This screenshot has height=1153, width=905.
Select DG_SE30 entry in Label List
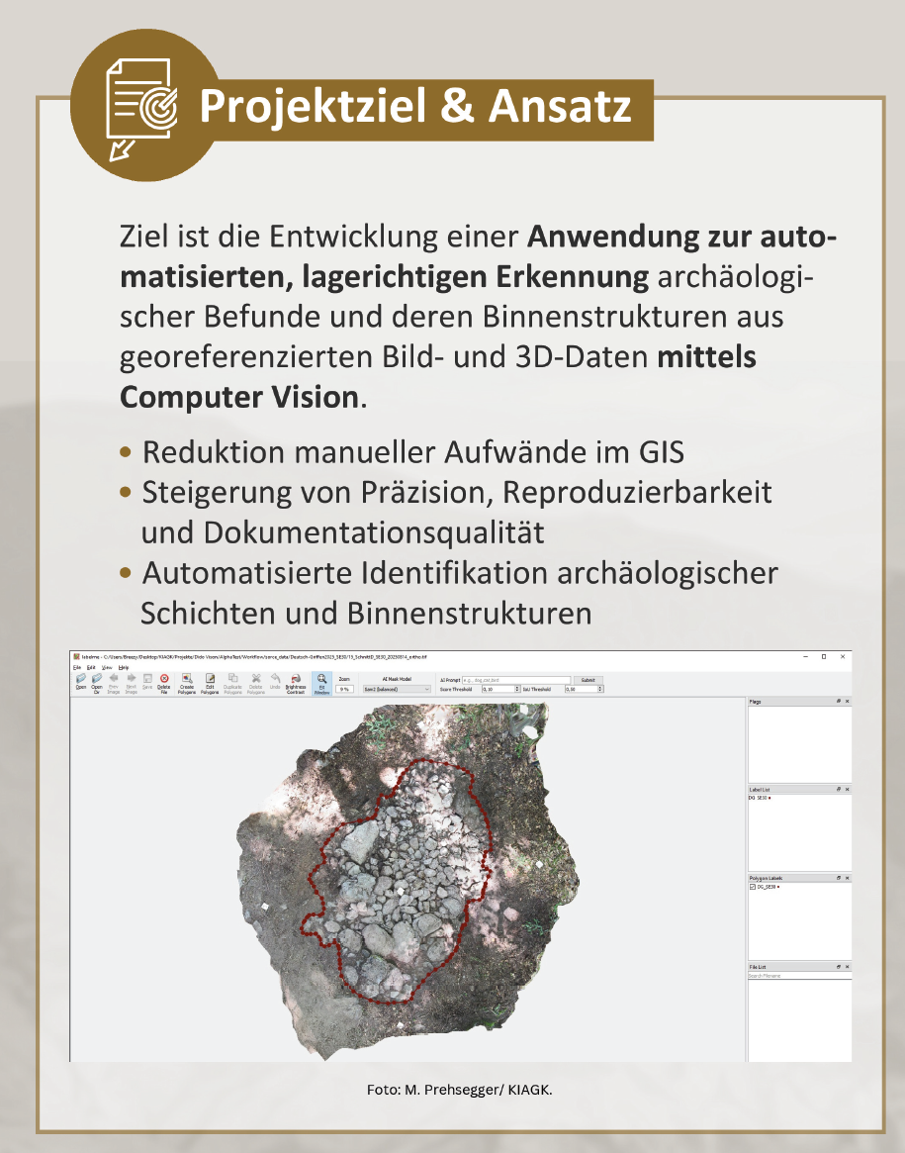click(x=759, y=798)
